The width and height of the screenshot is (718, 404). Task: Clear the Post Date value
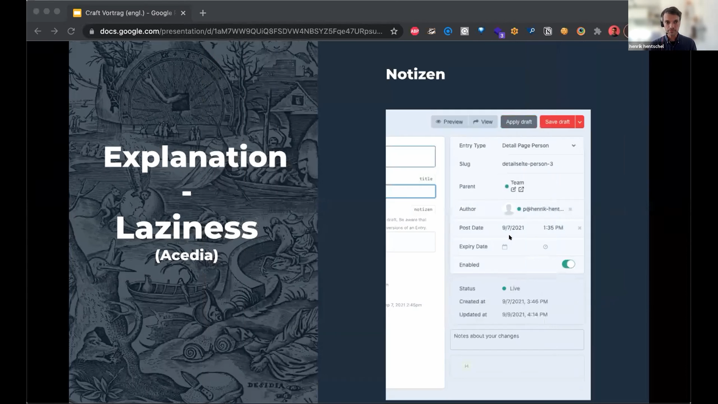coord(580,228)
